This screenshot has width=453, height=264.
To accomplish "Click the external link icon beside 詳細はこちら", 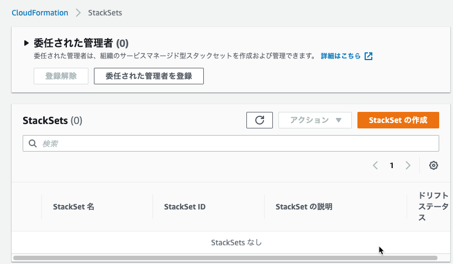I will (x=368, y=56).
